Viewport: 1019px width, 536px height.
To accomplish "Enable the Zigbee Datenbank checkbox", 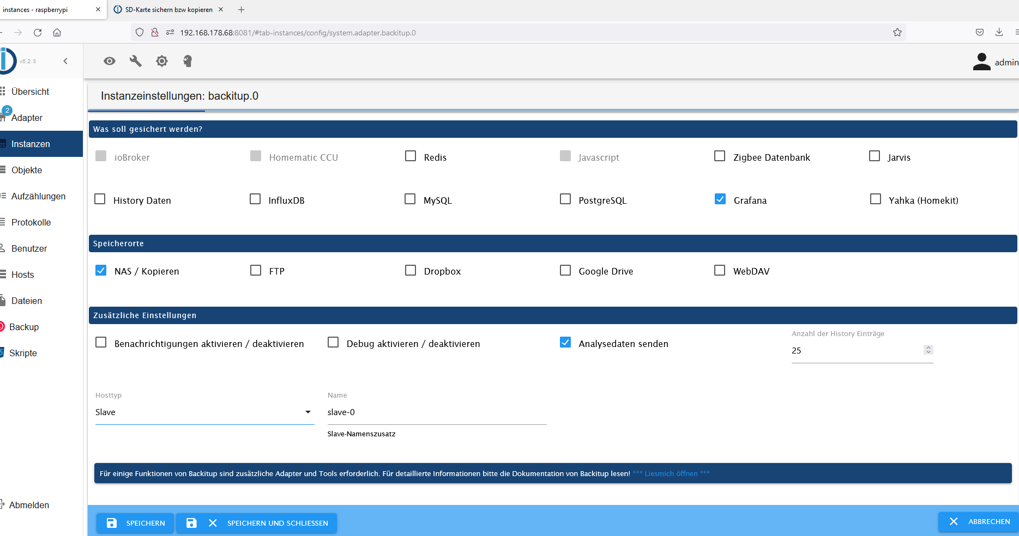I will (720, 156).
